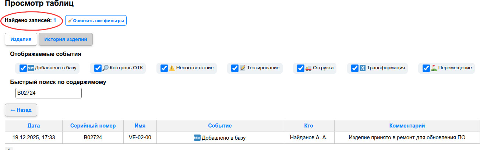480x150 pixels.
Task: Sort by the Серийный номер column header
Action: [x=93, y=126]
